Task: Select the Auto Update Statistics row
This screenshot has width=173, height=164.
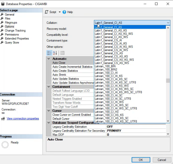Action: (x=73, y=79)
